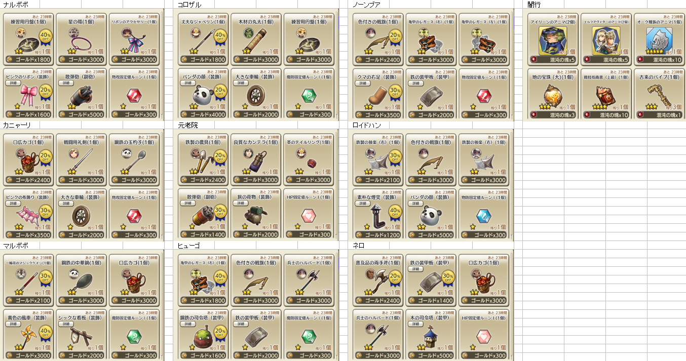686x361 pixels.
Task: Select the クマの右足 bear foot icon
Action: pyautogui.click(x=378, y=96)
